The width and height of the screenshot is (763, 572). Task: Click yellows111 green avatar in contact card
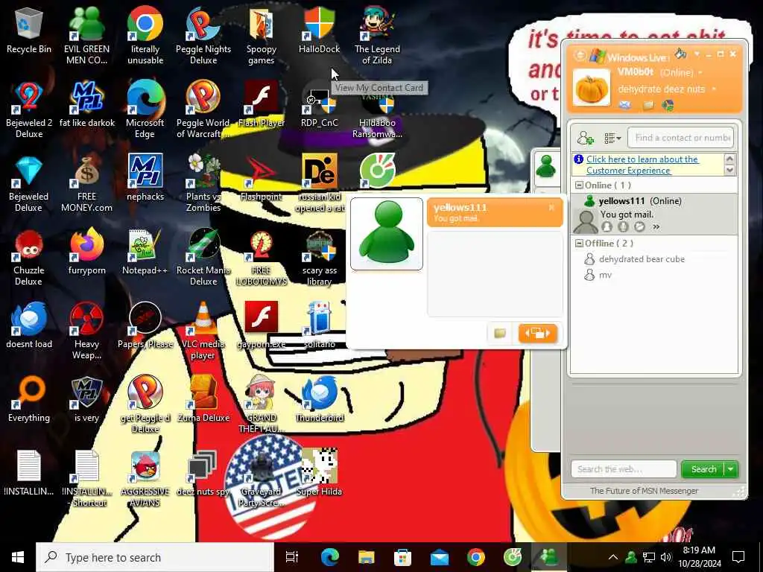(x=387, y=233)
